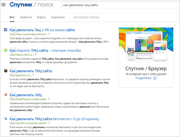Screen dimensions: 180x137
Task: Click the ПОИСК label in header
Action: [45, 5]
